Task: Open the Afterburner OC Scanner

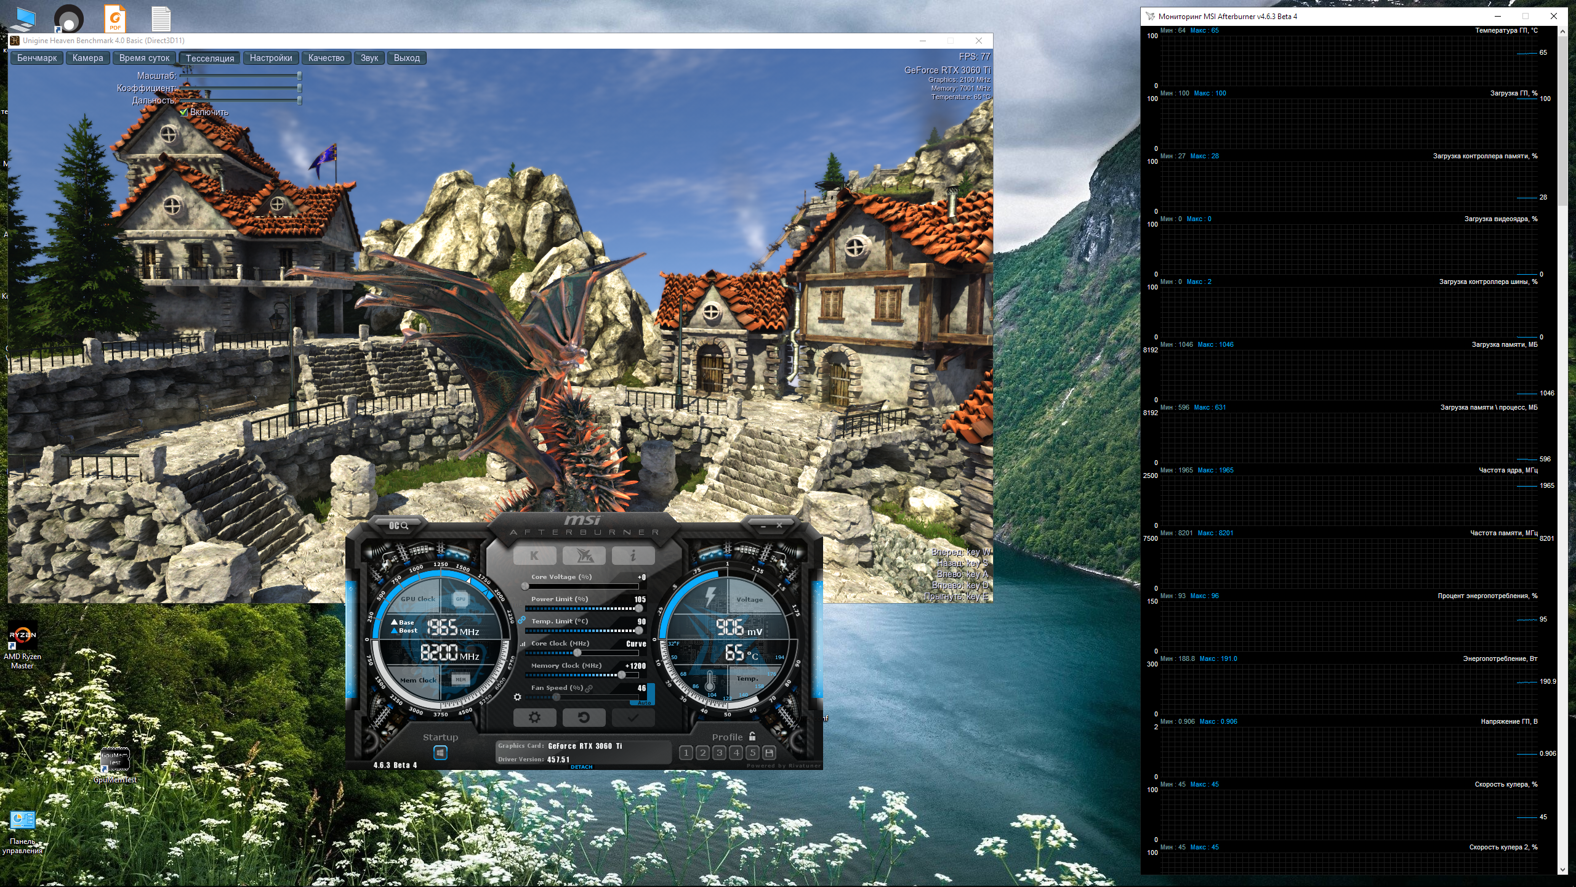Action: [399, 525]
